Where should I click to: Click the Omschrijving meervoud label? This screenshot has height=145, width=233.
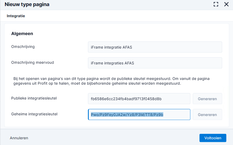32,62
